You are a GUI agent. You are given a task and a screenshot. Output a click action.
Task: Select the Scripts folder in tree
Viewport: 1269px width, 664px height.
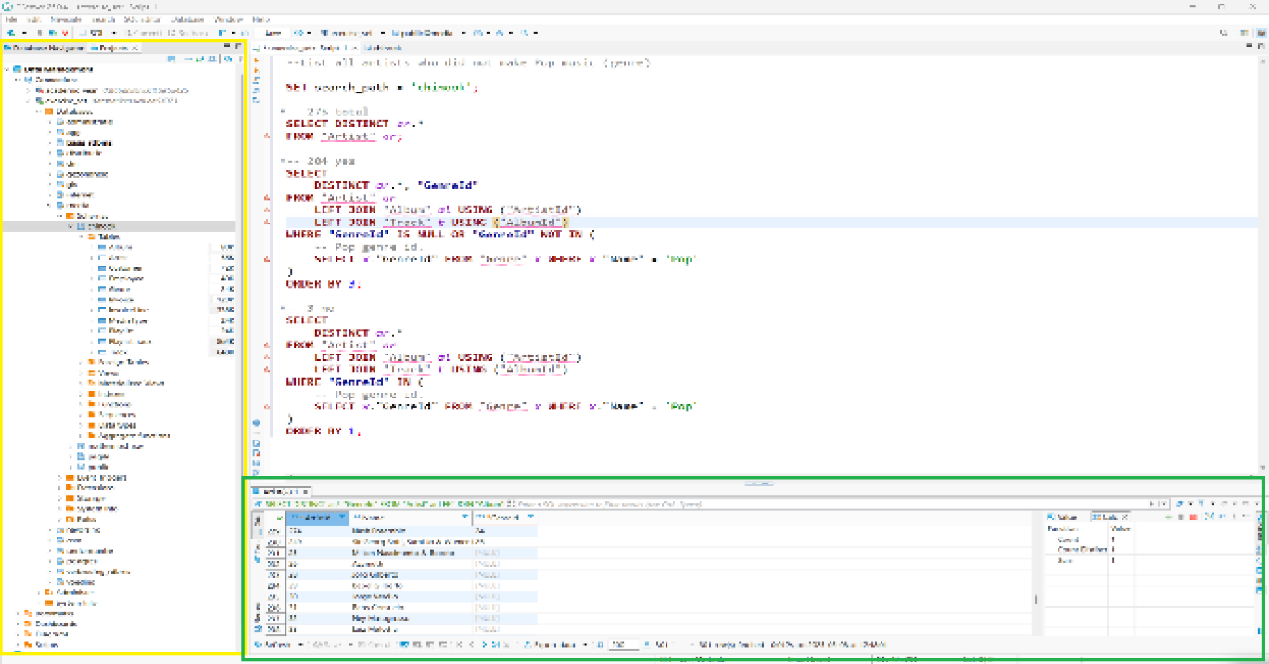pos(46,645)
